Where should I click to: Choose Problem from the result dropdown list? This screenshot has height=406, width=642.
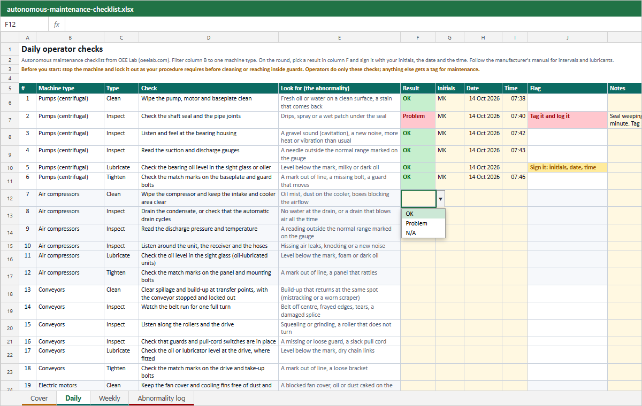(423, 223)
